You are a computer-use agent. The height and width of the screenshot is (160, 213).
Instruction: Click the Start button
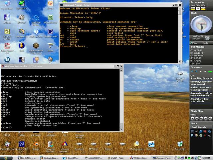point(6,158)
